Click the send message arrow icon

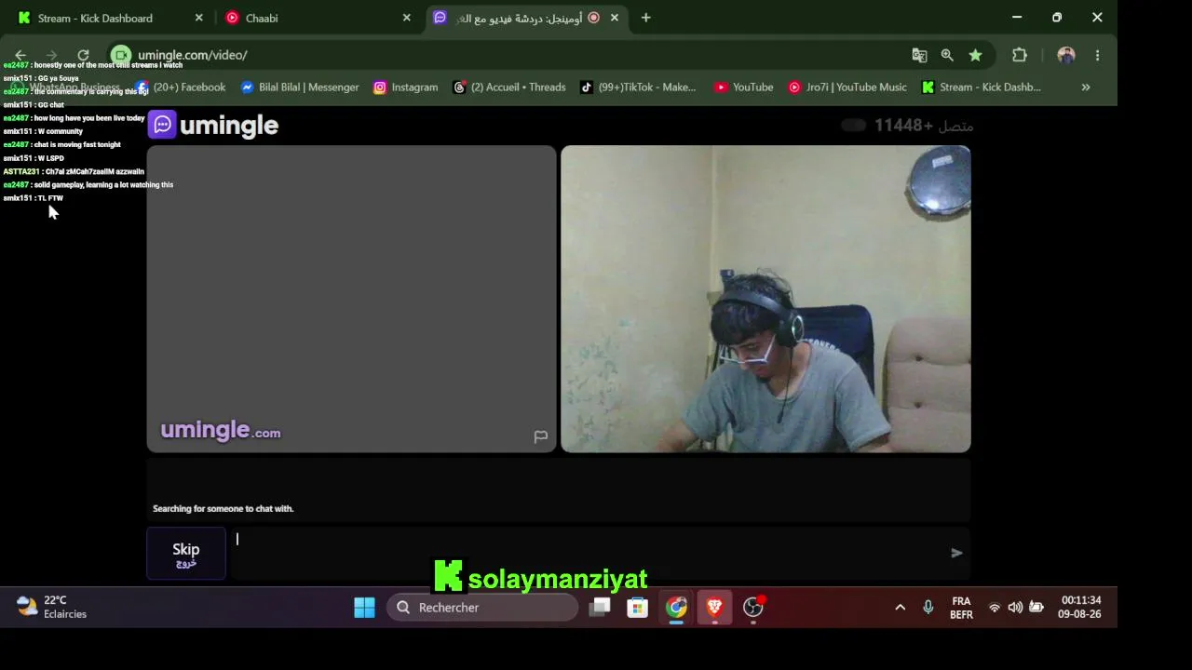click(956, 553)
